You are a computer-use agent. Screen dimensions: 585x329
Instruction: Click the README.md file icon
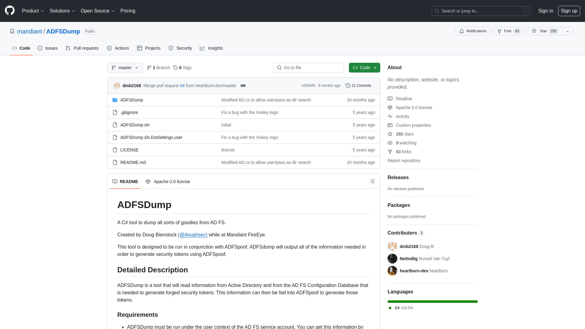(115, 162)
